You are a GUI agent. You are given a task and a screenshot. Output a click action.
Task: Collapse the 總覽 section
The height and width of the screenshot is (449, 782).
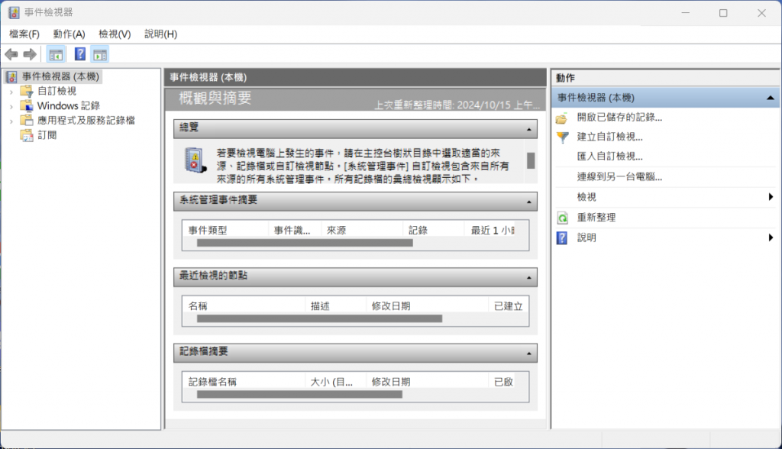(x=529, y=130)
